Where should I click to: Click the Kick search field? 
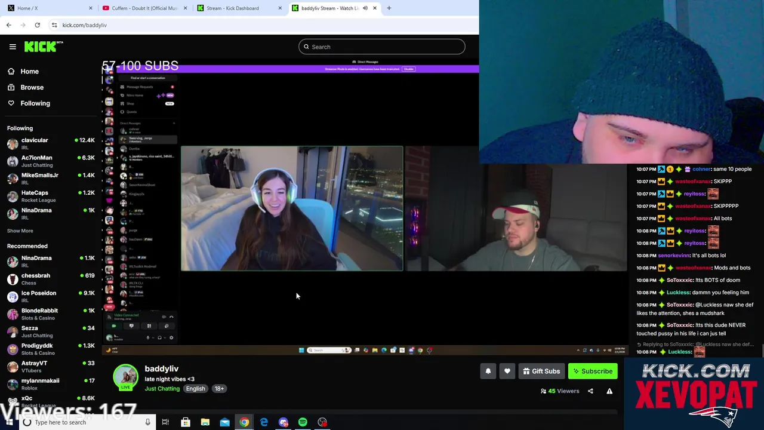pyautogui.click(x=382, y=47)
